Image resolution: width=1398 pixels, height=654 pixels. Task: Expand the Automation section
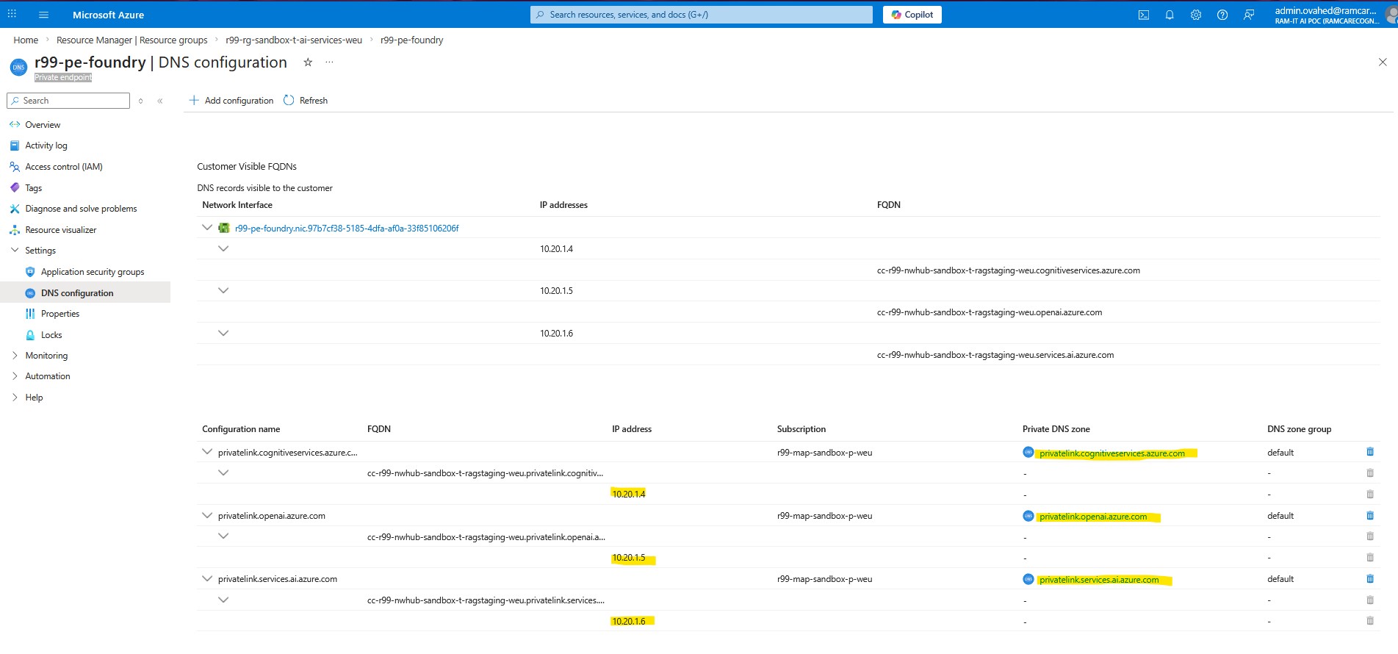click(x=15, y=376)
